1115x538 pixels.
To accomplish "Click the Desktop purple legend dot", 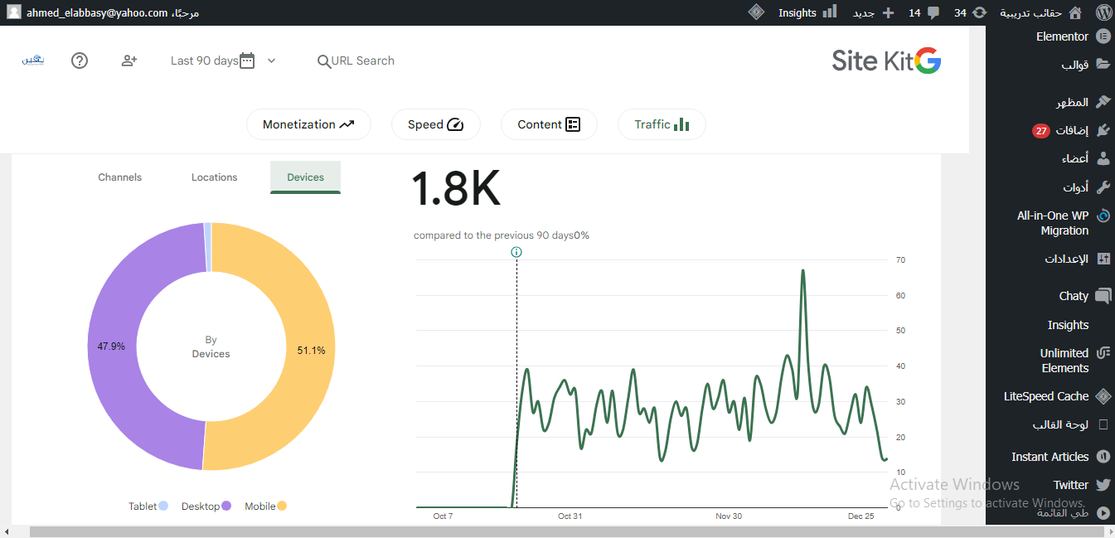I will tap(226, 506).
